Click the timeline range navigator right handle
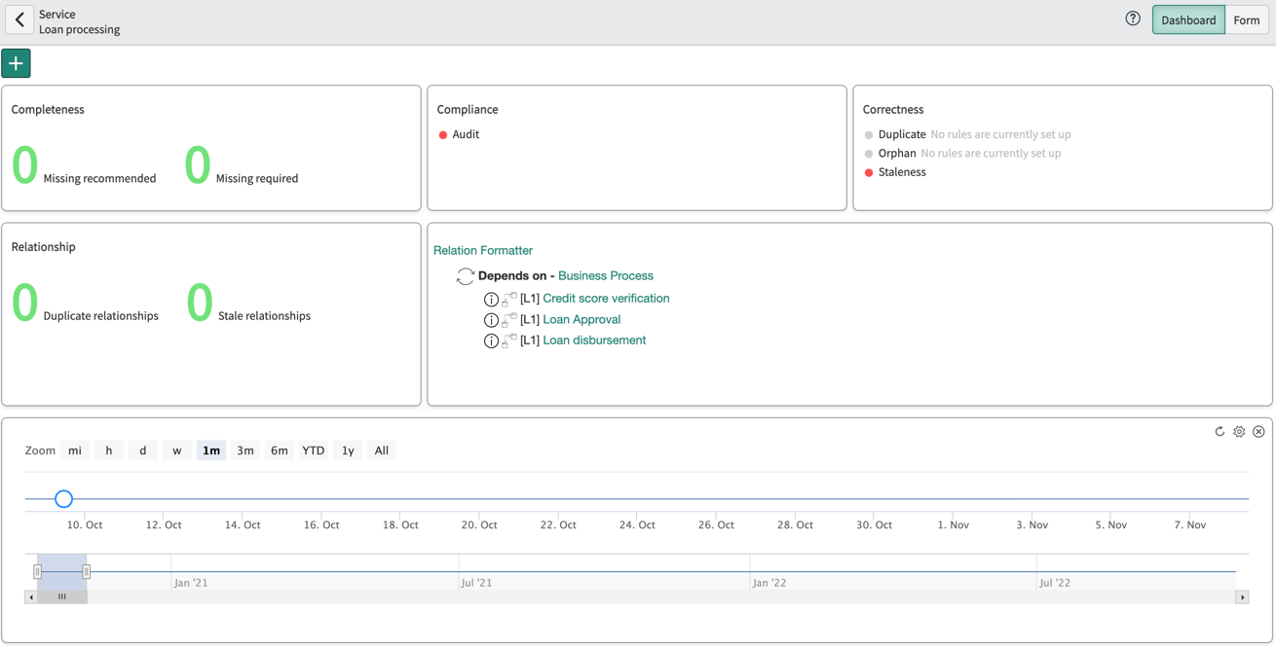 click(87, 572)
